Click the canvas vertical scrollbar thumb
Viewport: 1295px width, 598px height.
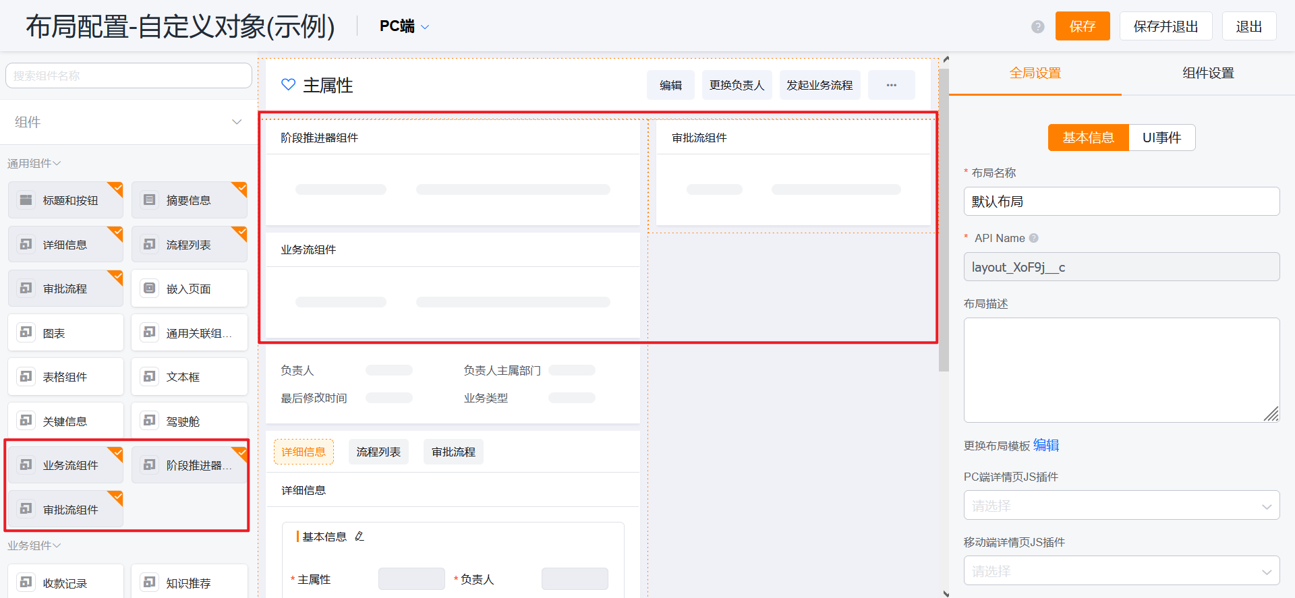point(944,219)
